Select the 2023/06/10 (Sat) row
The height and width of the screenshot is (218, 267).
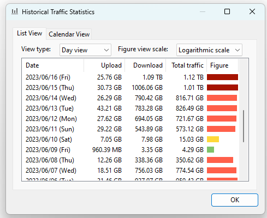[130, 140]
